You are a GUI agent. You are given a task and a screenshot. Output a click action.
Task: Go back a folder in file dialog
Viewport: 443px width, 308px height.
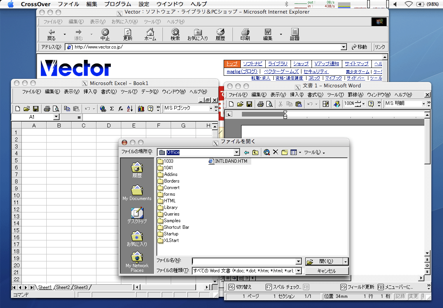pyautogui.click(x=246, y=152)
